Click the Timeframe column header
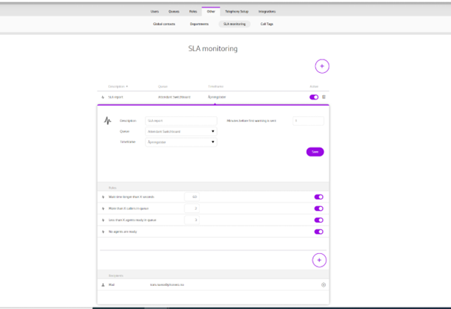Screen dimensions: 451x309 pos(215,86)
